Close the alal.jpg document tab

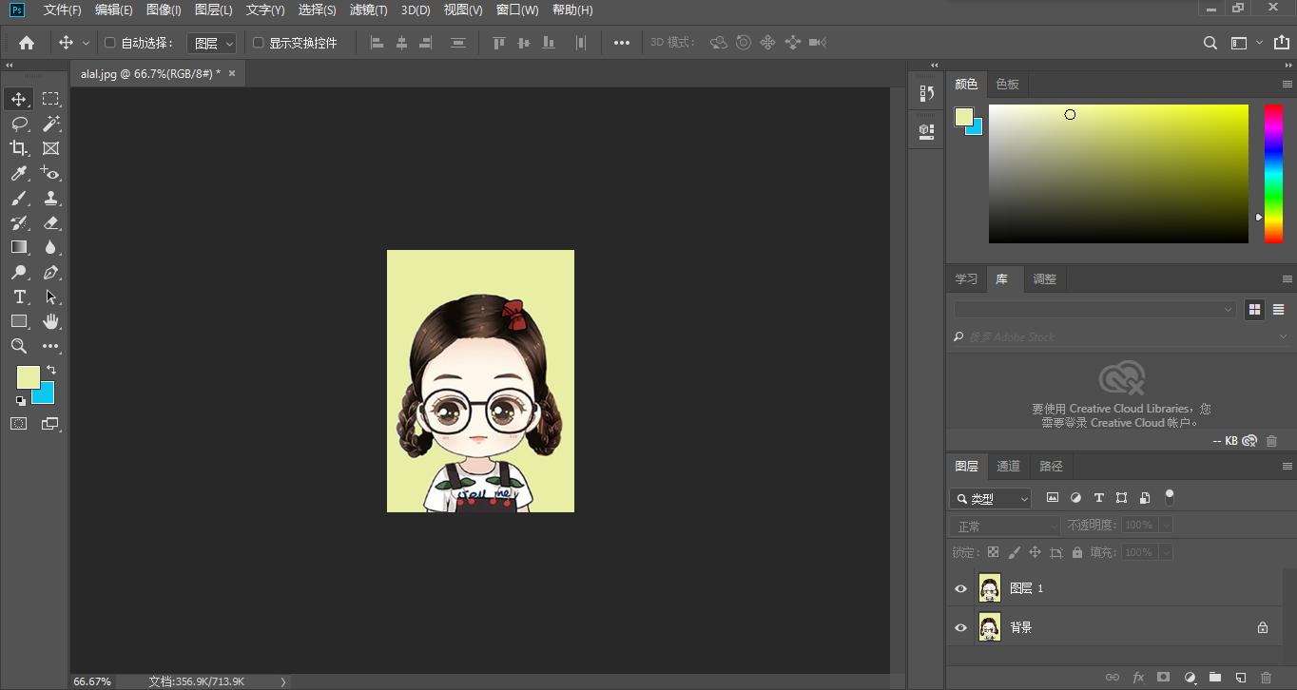(232, 73)
